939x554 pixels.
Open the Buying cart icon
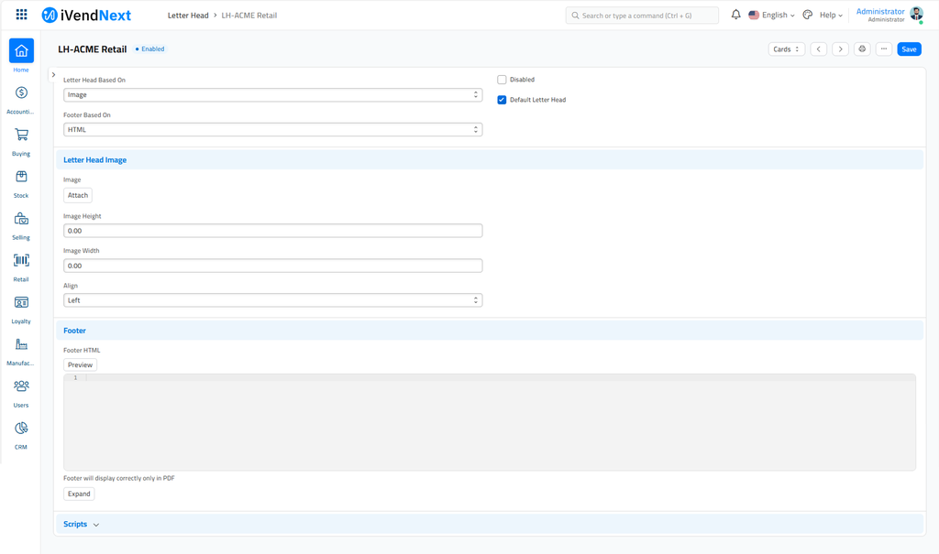click(21, 136)
